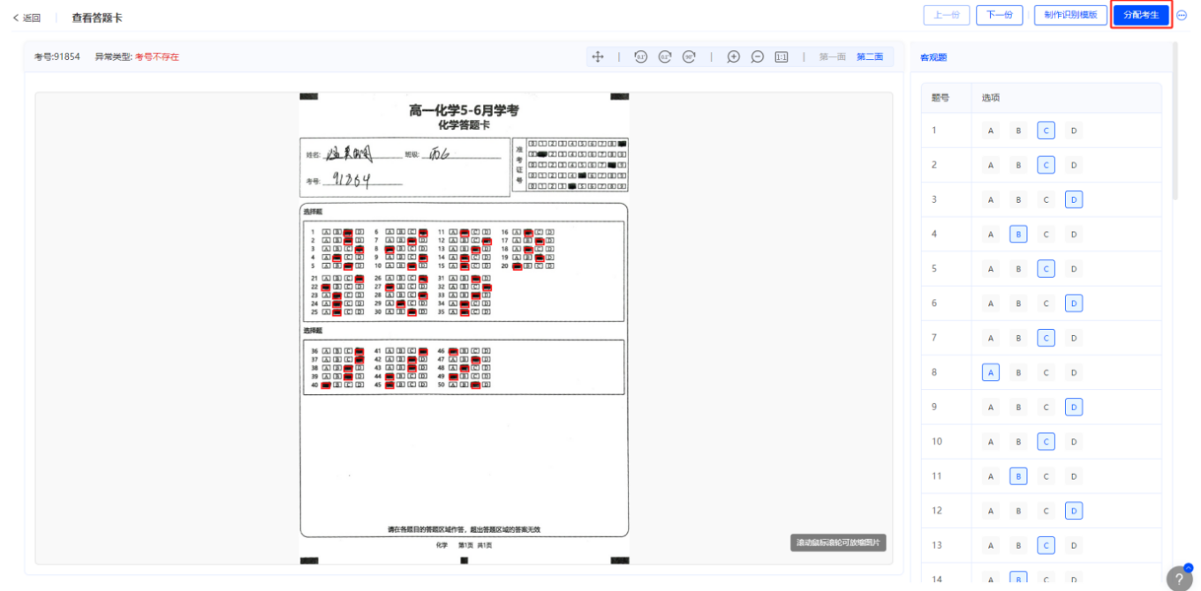
Task: Select option A for question 7
Action: click(991, 338)
